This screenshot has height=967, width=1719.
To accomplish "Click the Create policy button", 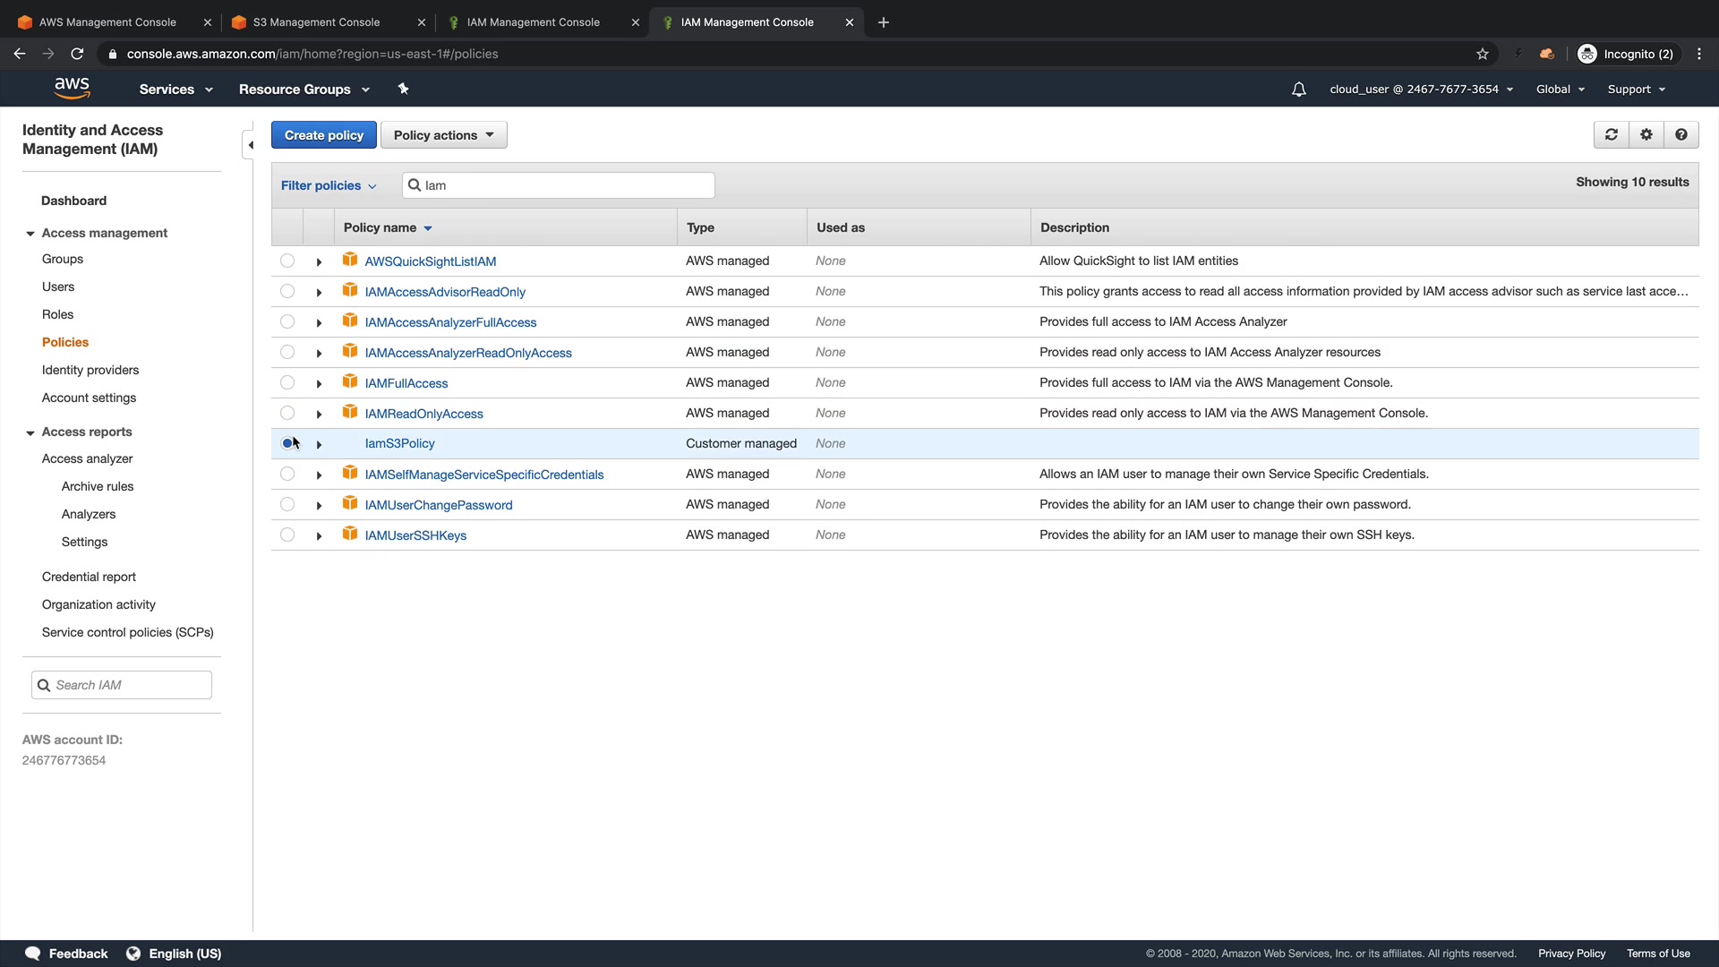I will point(323,135).
